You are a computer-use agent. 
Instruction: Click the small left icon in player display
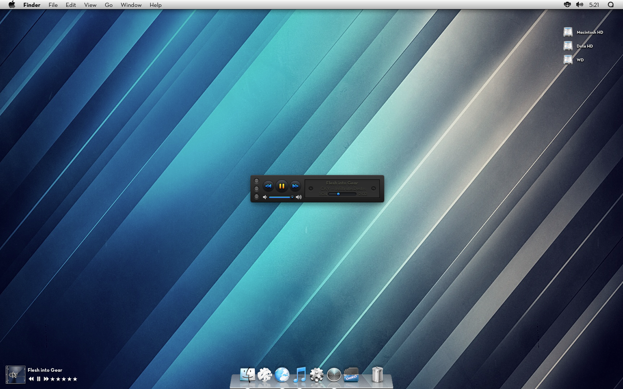coord(311,188)
